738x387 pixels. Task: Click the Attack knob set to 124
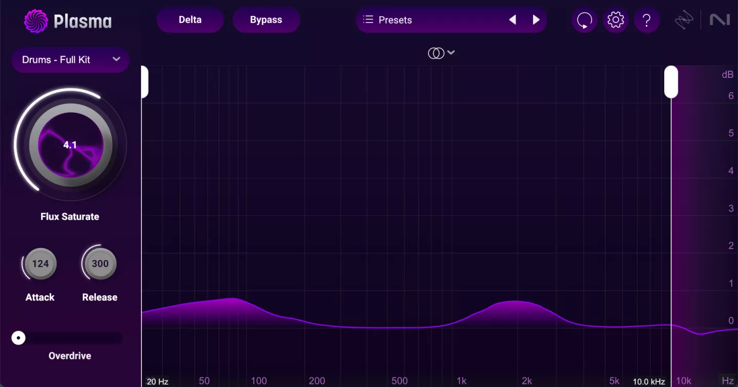40,264
